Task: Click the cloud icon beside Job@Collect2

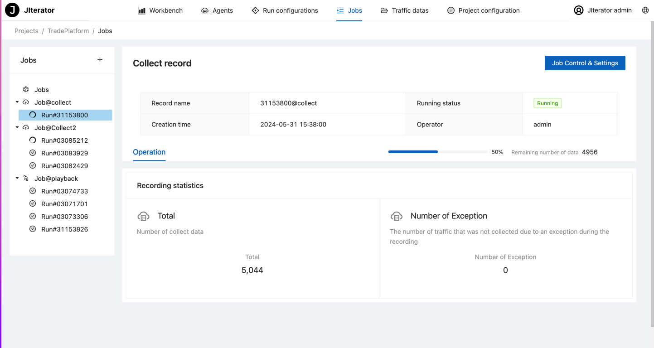Action: pyautogui.click(x=26, y=128)
